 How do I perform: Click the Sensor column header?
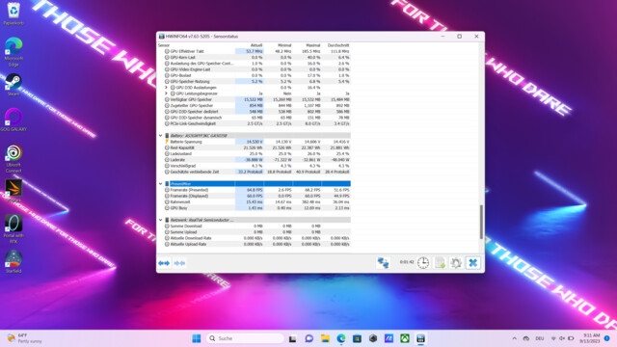[164, 45]
